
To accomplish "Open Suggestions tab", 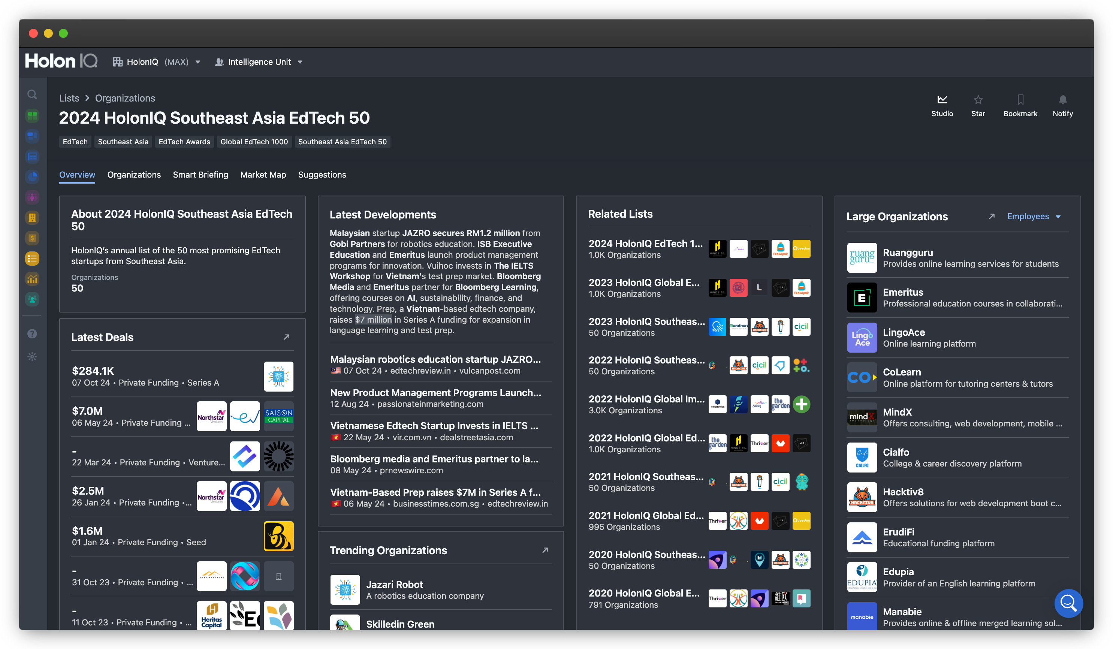I will [322, 175].
